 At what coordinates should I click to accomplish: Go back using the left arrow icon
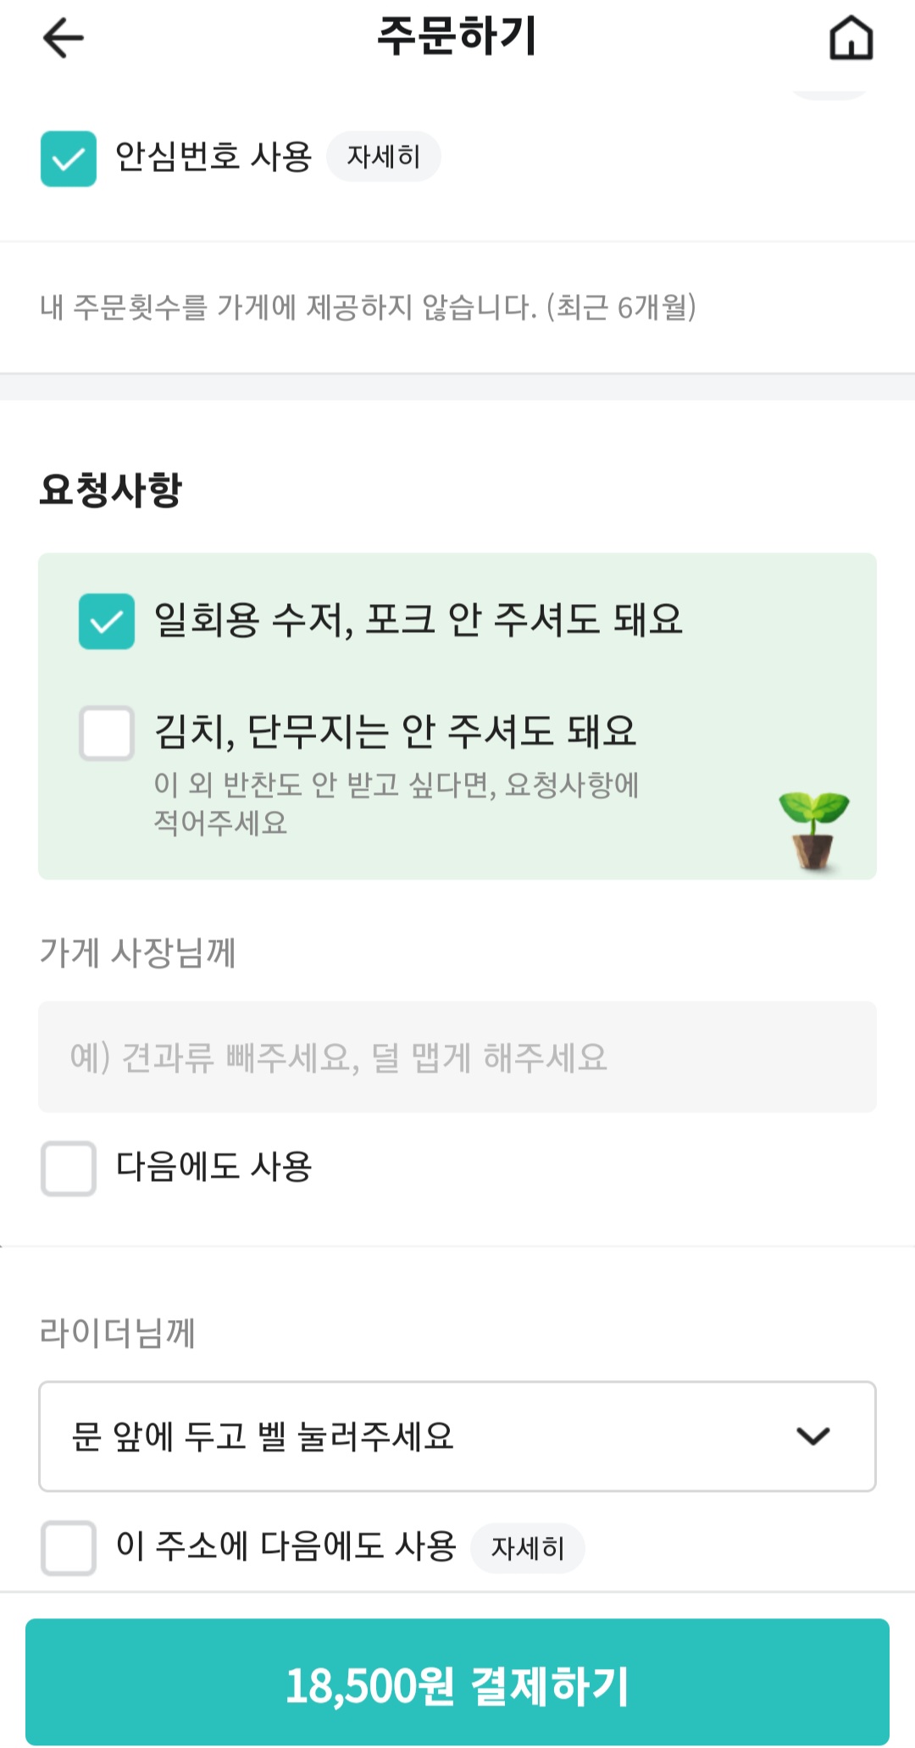[x=64, y=38]
